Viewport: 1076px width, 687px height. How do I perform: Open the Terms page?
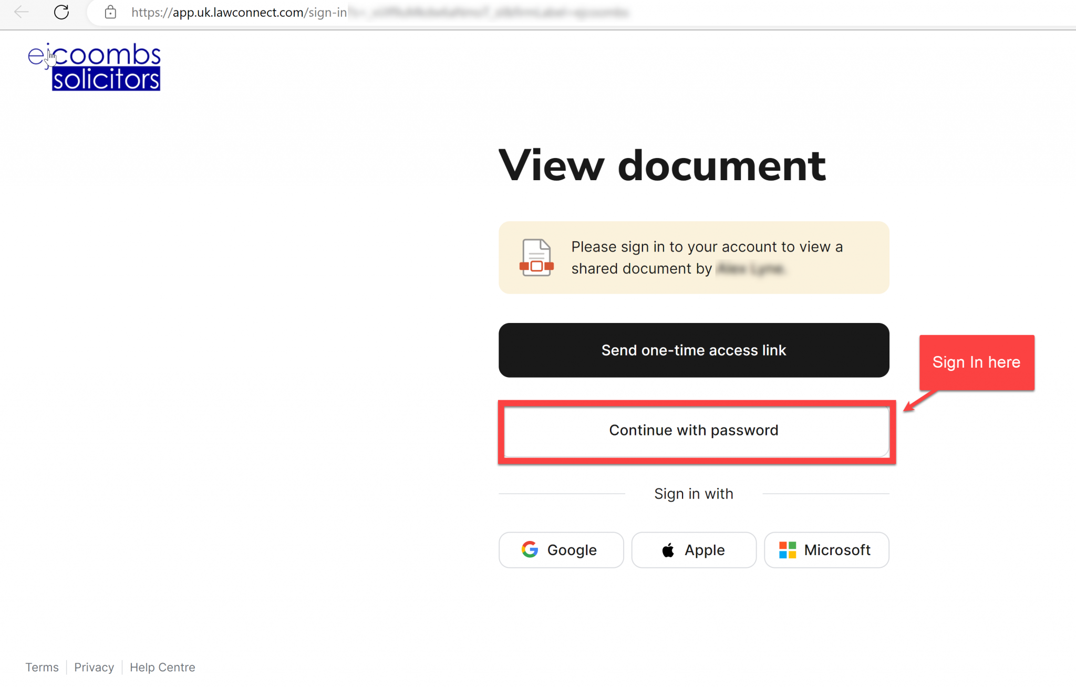point(42,667)
